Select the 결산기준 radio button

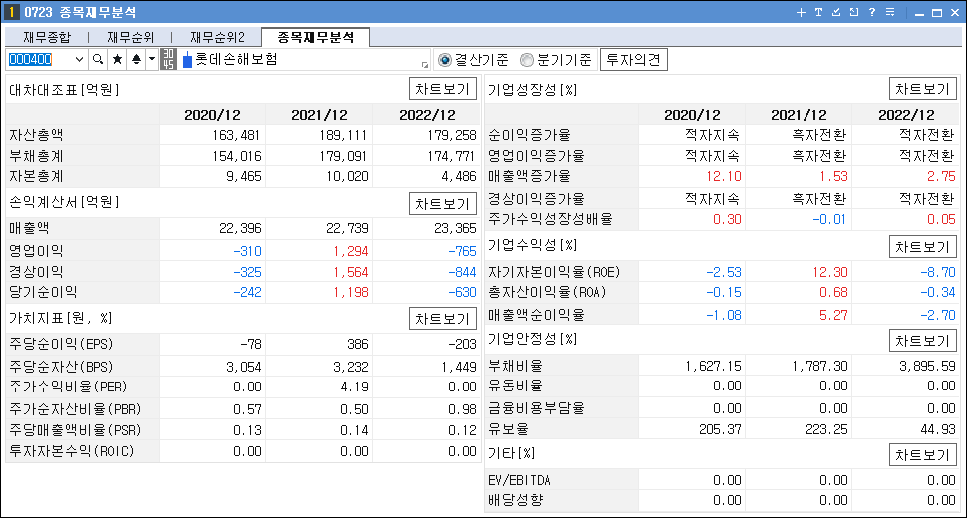click(444, 60)
